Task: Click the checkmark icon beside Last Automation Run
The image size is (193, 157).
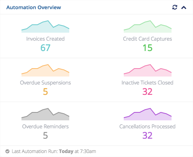Action: coord(8,151)
